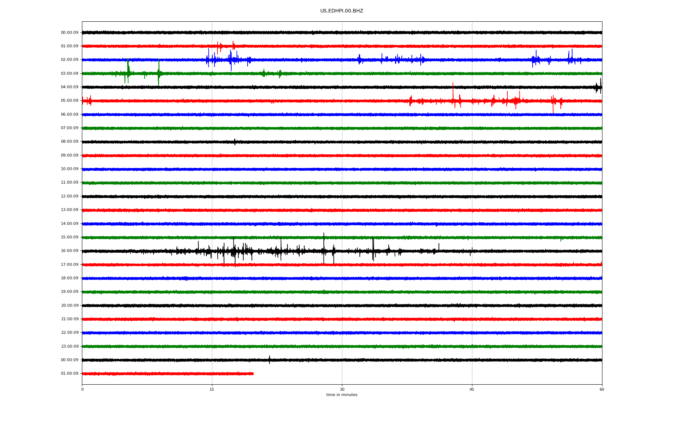This screenshot has height=427, width=684.
Task: Select the 12:00:09 row time label
Action: coord(69,196)
